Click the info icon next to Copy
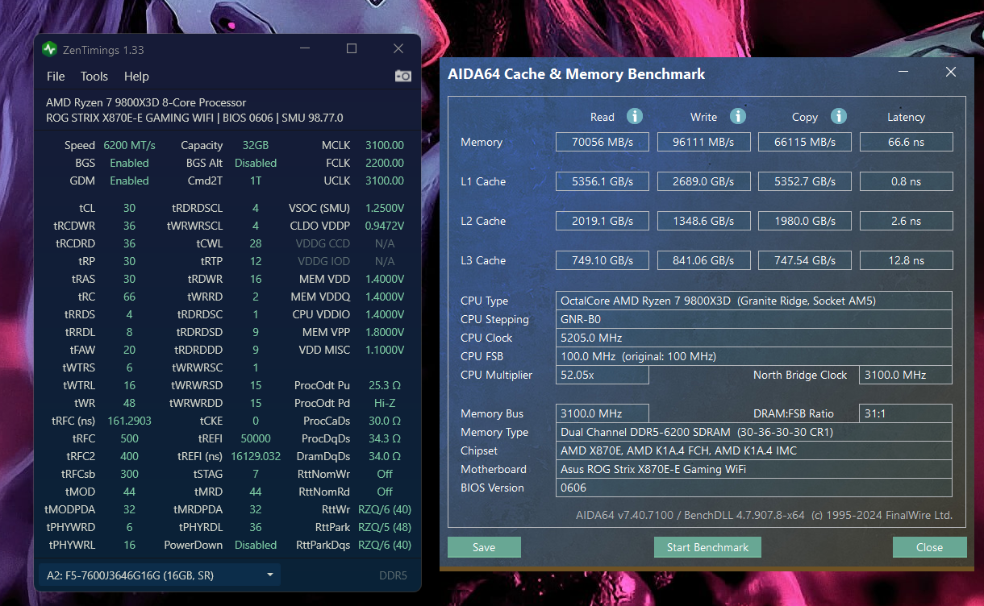Image resolution: width=984 pixels, height=606 pixels. pos(838,116)
